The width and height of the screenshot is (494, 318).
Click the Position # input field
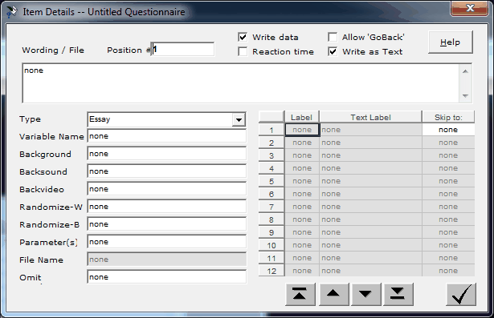(182, 50)
